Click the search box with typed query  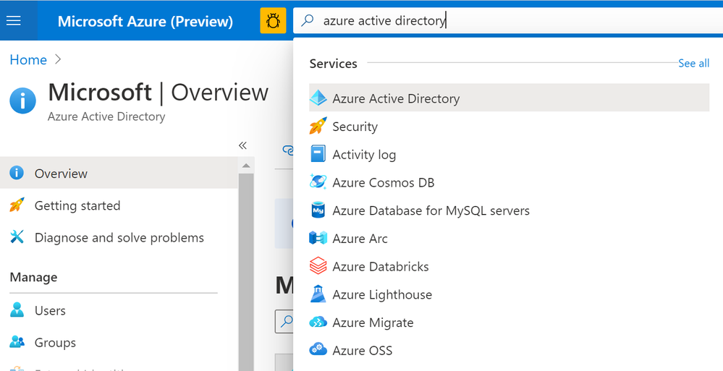pyautogui.click(x=507, y=21)
